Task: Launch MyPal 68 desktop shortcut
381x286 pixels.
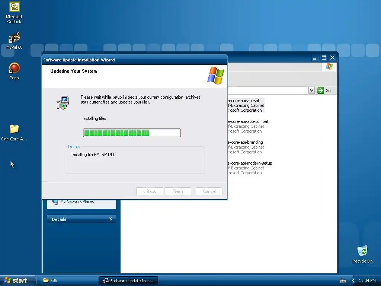Action: point(15,41)
